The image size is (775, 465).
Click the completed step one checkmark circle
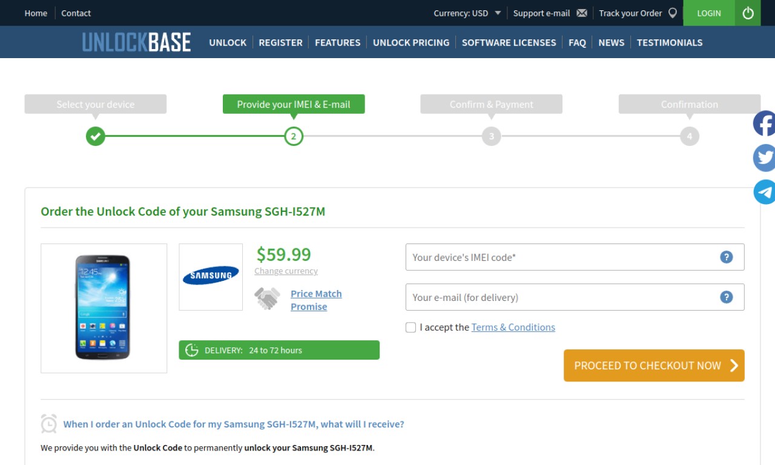(x=95, y=136)
